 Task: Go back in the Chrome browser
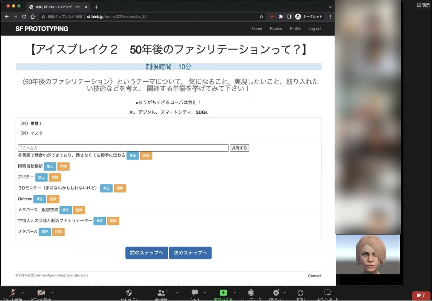pos(7,17)
